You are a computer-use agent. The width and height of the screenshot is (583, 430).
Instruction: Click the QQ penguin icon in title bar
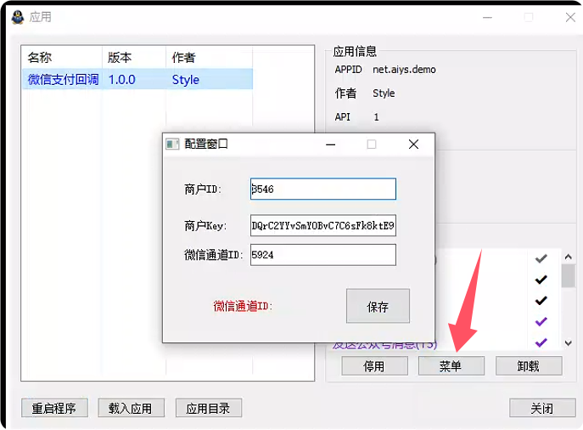coord(18,17)
